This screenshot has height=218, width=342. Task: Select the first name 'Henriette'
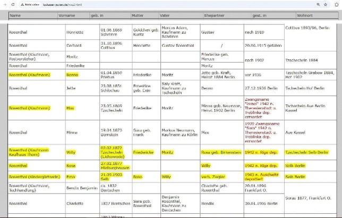pyautogui.click(x=75, y=32)
